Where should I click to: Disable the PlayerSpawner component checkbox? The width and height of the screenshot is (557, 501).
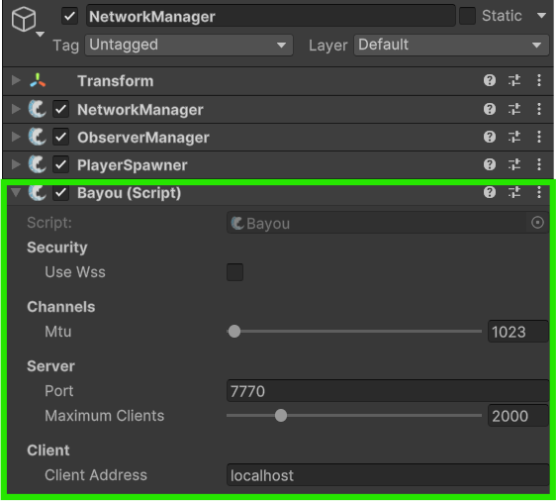click(x=60, y=164)
